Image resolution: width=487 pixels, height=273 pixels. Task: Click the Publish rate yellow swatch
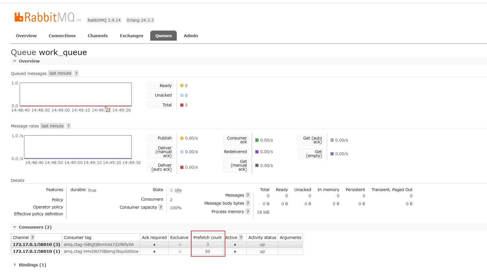click(182, 138)
